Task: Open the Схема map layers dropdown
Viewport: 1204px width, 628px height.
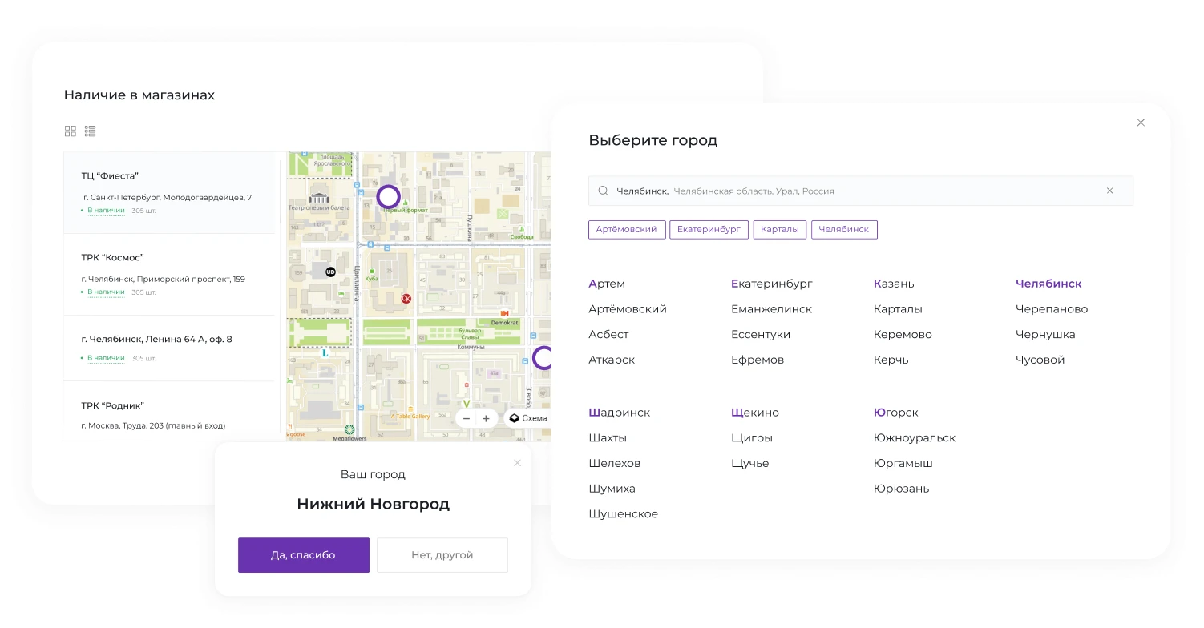Action: pyautogui.click(x=529, y=418)
